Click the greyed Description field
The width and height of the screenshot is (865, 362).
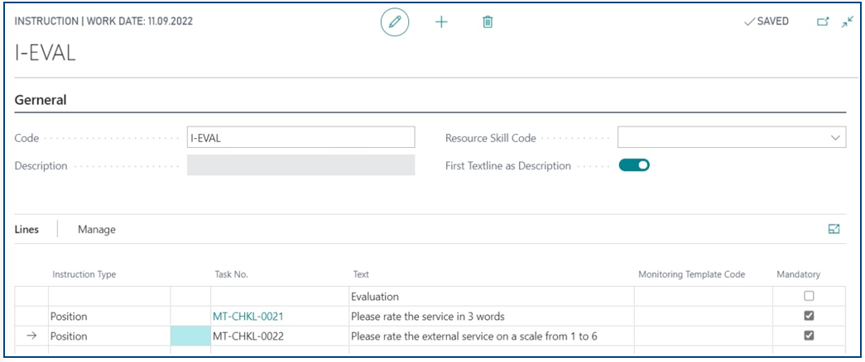point(300,164)
